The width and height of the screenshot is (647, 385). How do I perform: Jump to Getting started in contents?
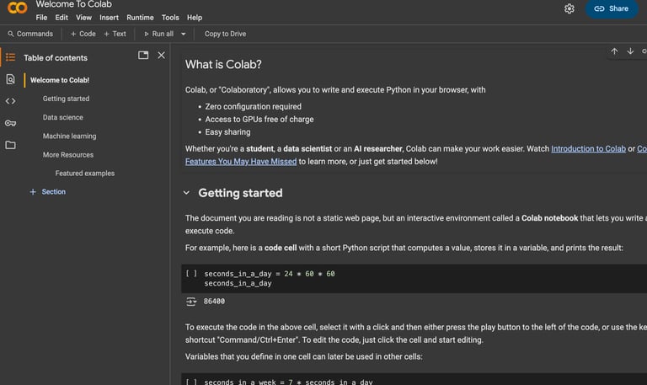click(66, 99)
